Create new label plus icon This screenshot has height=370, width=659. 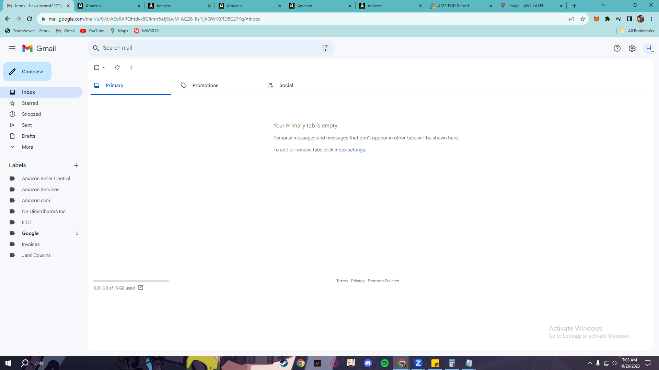(x=76, y=165)
